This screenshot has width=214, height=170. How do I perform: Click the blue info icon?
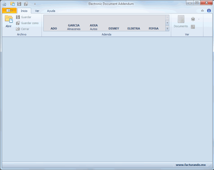[209, 11]
